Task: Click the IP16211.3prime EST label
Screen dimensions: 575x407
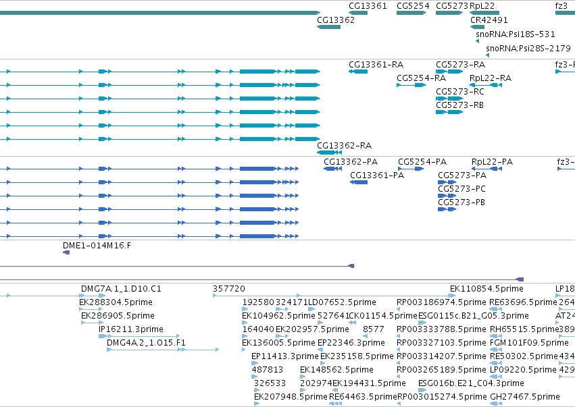Action: [x=131, y=329]
